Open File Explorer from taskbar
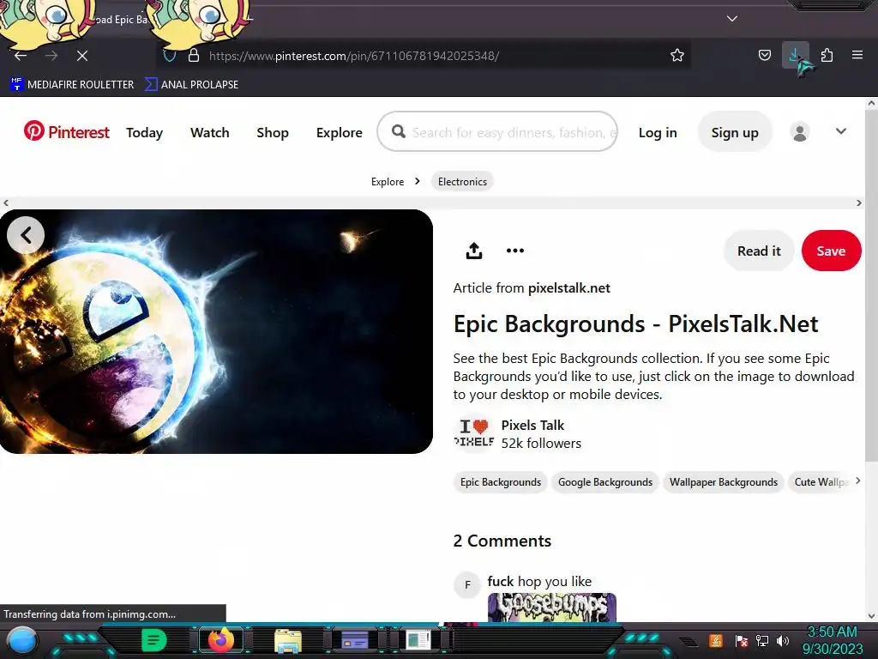 click(288, 641)
